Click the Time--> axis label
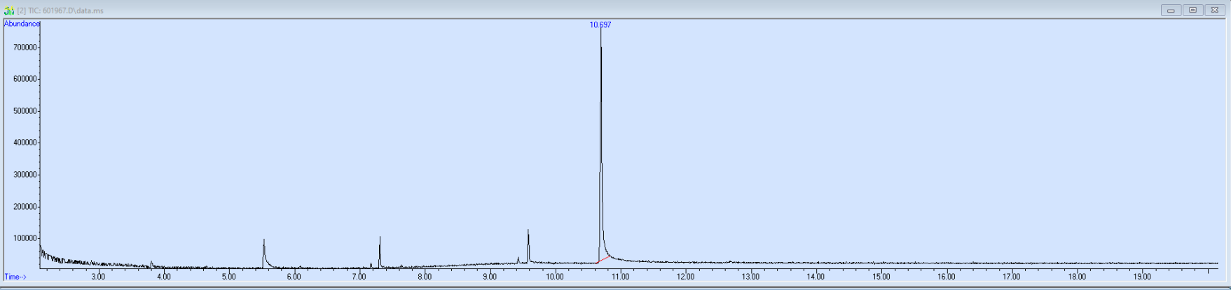1231x290 pixels. (x=15, y=277)
